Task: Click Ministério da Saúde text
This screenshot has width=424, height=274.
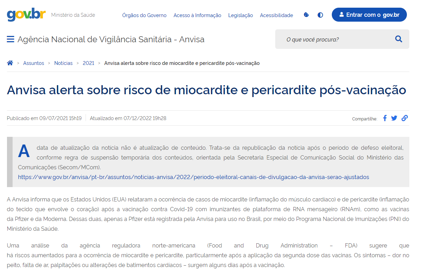Action: point(73,15)
